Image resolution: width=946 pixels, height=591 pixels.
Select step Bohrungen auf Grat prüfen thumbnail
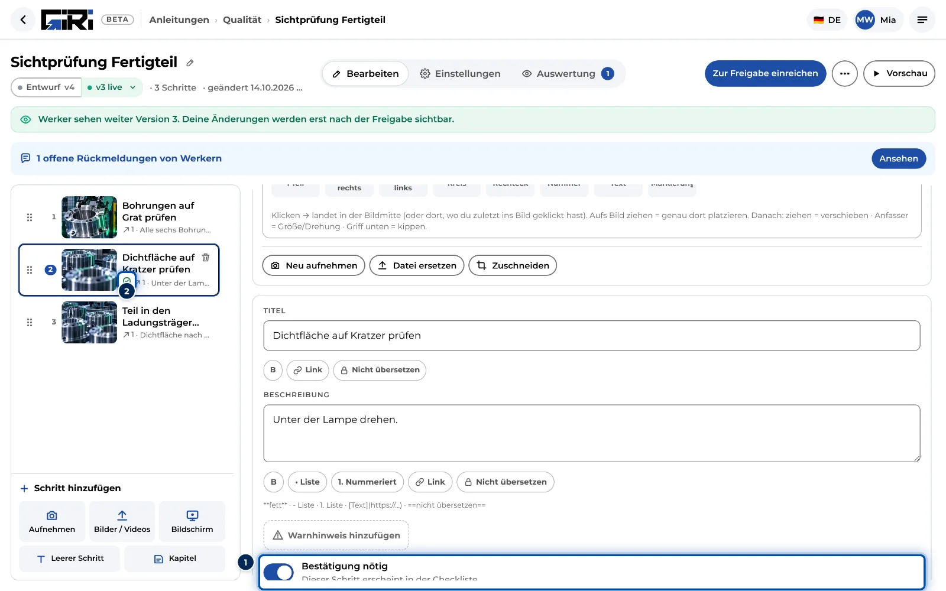[89, 217]
